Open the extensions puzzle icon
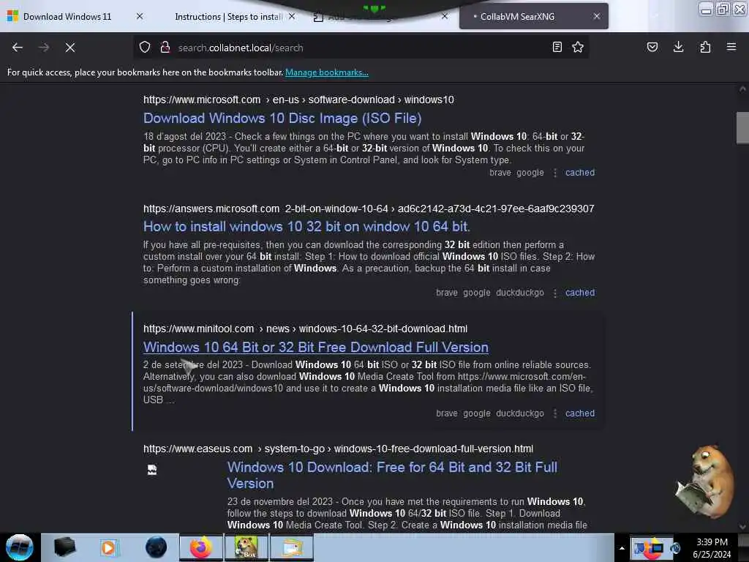This screenshot has height=562, width=749. 705,47
